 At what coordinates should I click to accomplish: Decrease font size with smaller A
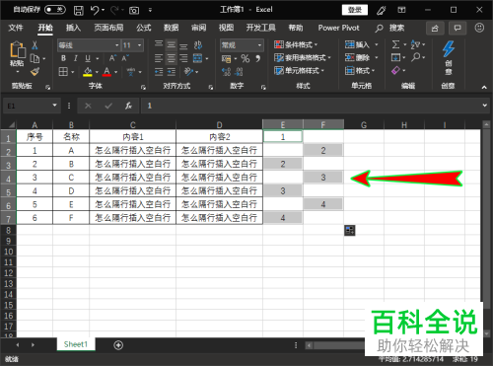click(125, 58)
